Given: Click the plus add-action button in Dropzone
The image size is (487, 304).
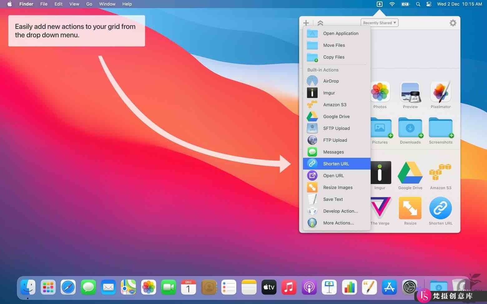Looking at the screenshot, I should point(306,23).
